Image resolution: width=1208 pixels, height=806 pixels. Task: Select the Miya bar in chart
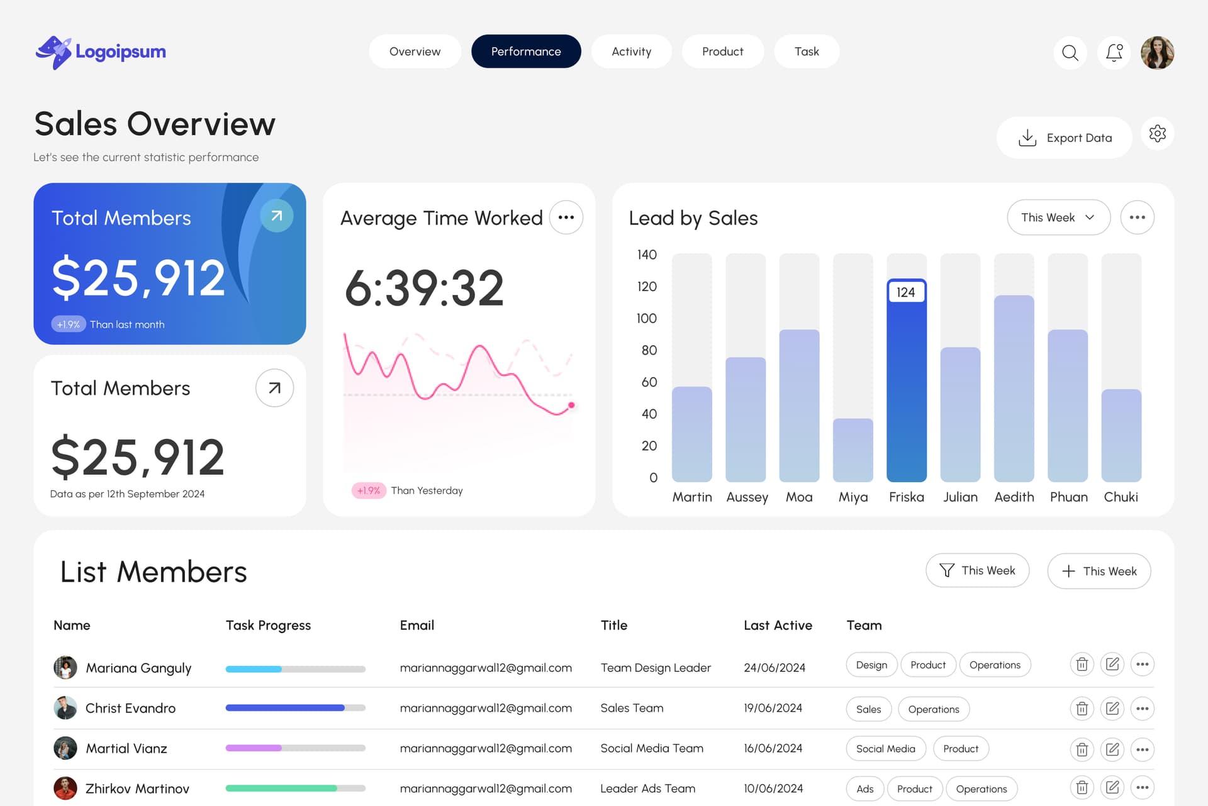pyautogui.click(x=853, y=450)
